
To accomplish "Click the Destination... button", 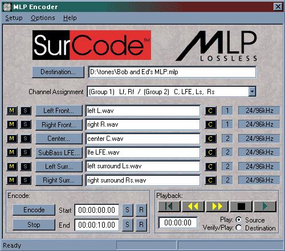I will click(x=58, y=72).
